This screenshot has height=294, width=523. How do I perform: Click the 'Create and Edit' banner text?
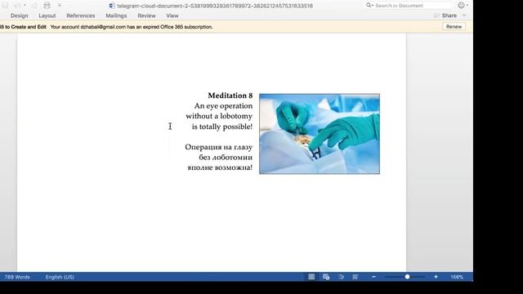coord(23,27)
